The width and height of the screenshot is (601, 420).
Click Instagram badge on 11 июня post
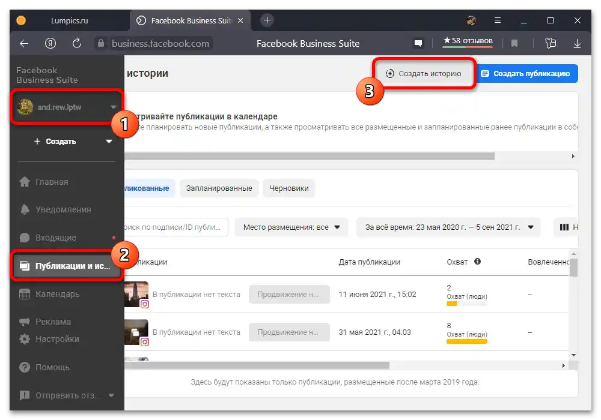coord(144,304)
